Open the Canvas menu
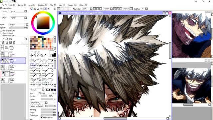The width and height of the screenshot is (213, 120). [x=22, y=5]
